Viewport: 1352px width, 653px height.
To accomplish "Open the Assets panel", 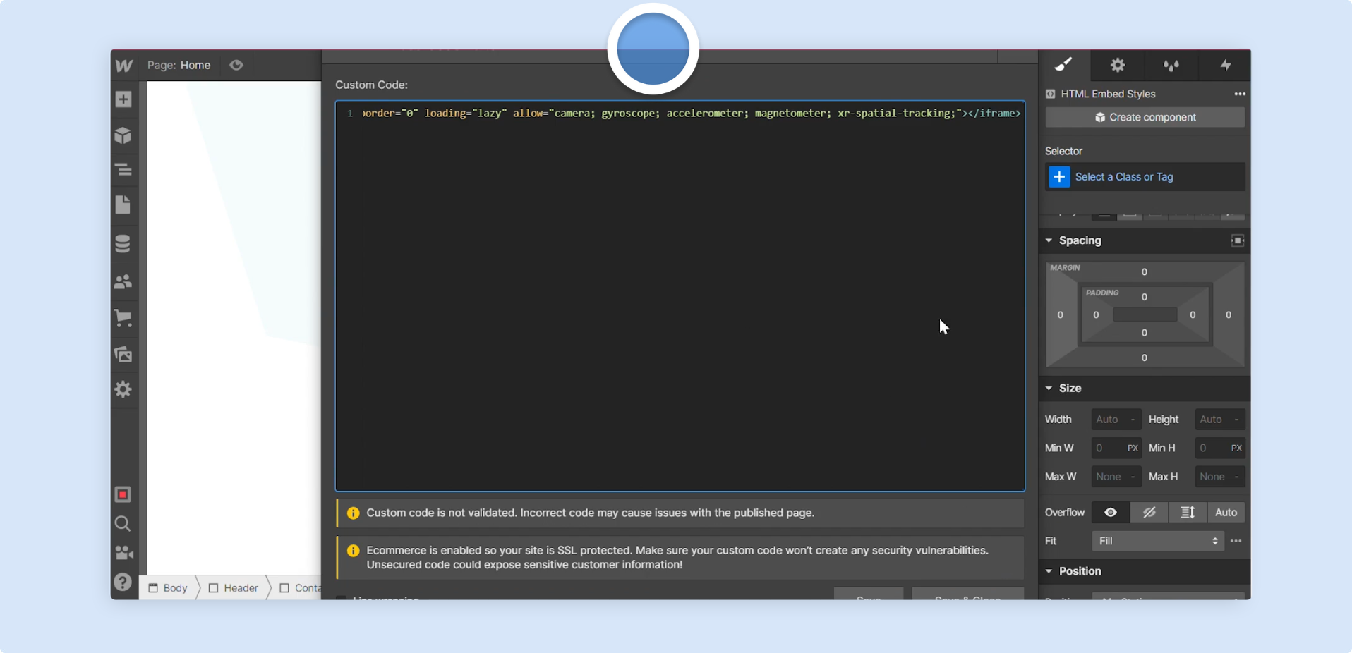I will click(x=123, y=354).
